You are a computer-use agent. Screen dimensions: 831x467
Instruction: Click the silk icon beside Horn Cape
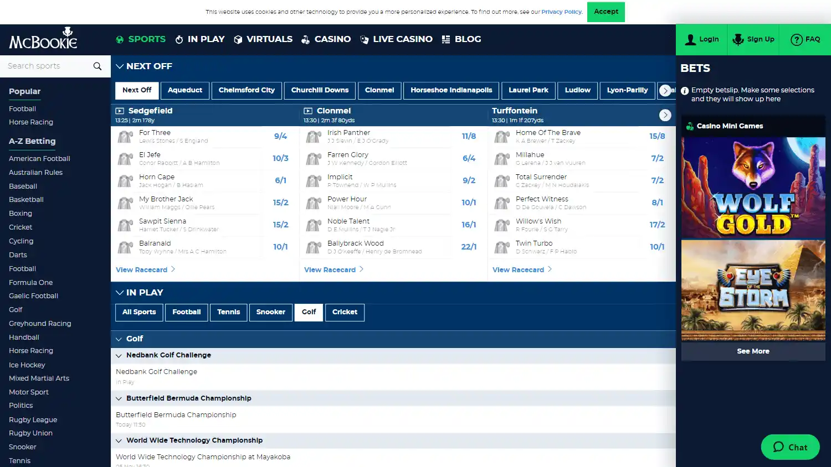(x=125, y=181)
